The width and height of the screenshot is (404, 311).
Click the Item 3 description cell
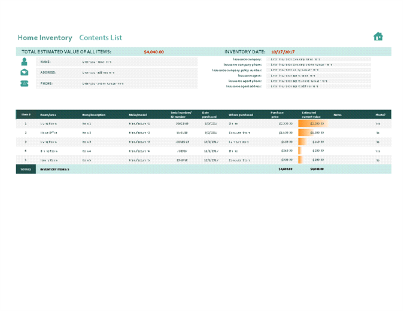[87, 142]
